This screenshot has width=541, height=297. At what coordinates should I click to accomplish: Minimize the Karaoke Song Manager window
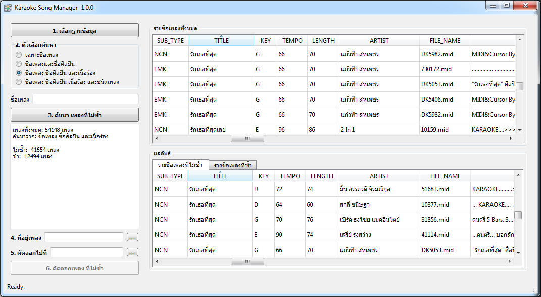493,5
